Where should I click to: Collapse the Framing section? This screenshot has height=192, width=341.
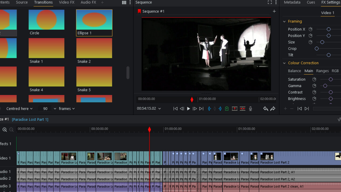[284, 21]
